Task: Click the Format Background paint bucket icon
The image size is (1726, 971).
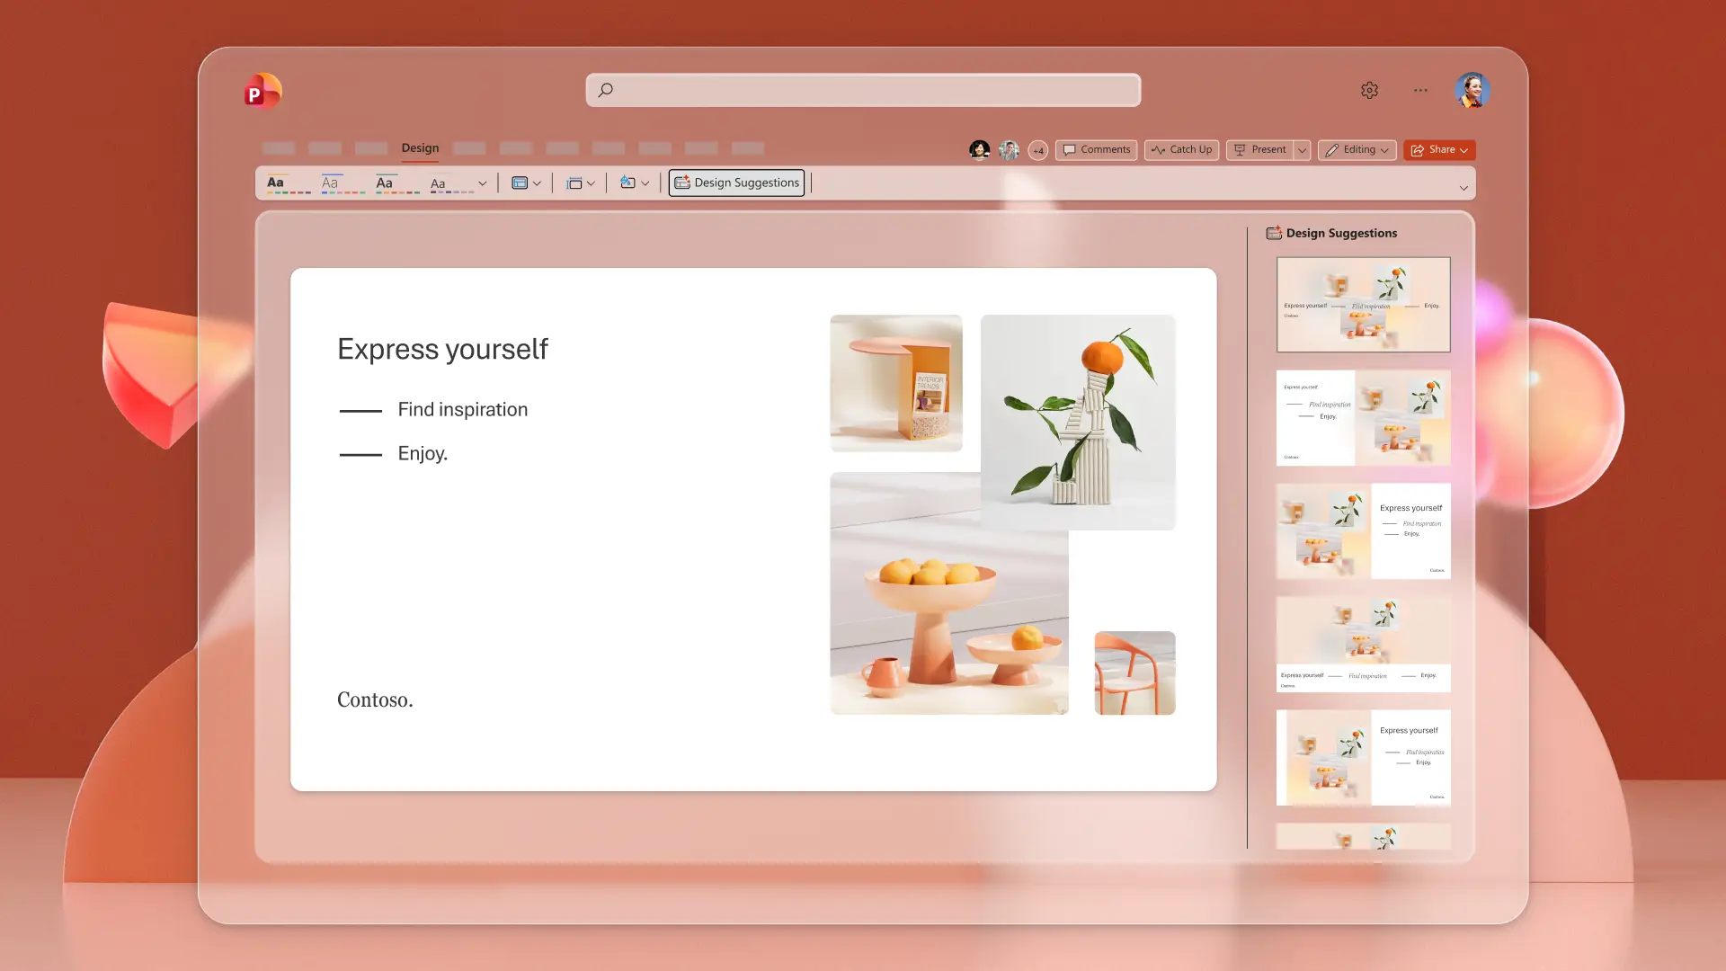Action: coord(629,183)
